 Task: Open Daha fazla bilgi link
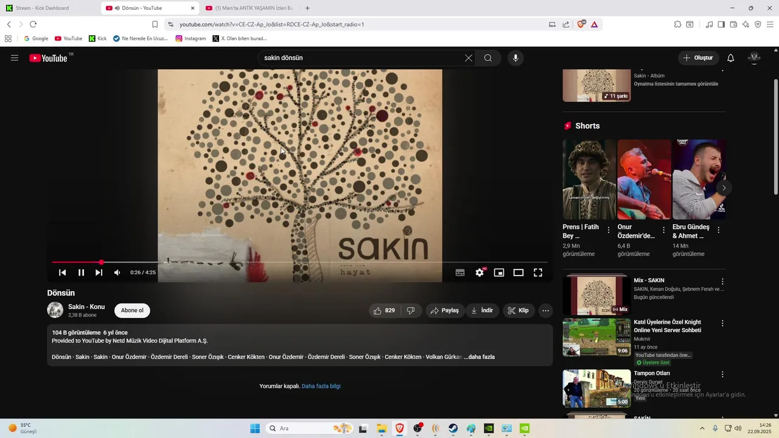(x=321, y=386)
